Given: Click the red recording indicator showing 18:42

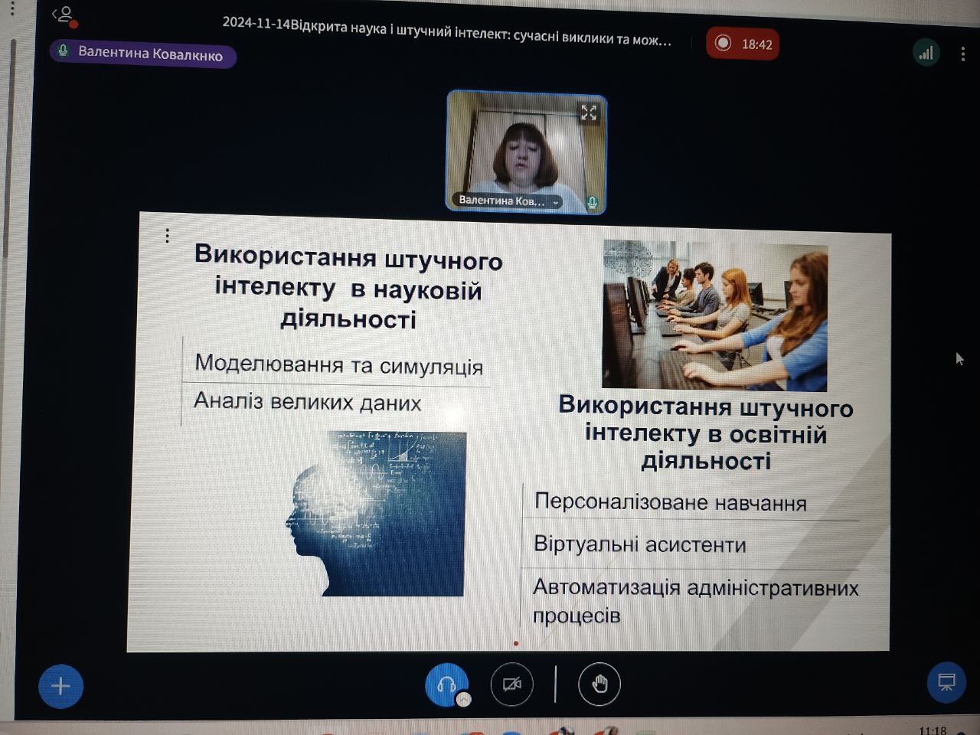Looking at the screenshot, I should [x=743, y=44].
